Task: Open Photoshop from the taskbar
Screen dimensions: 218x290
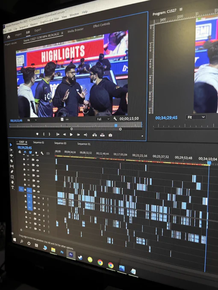Action: [x=62, y=252]
